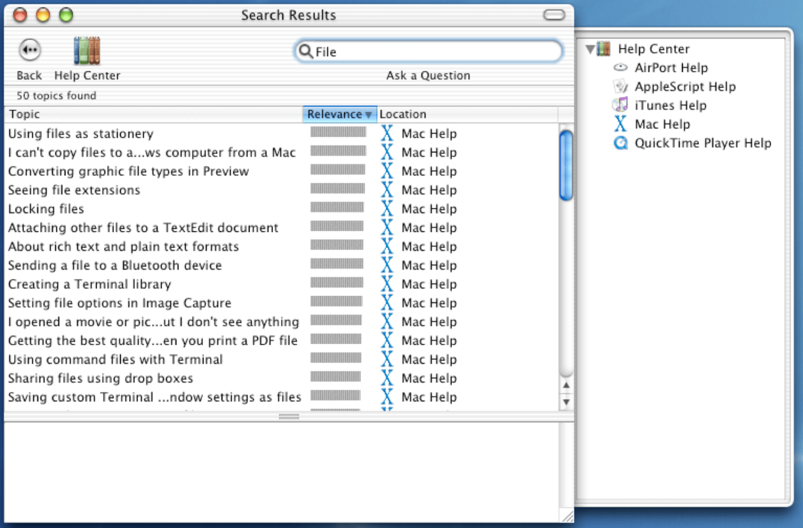Select the AirPort Help icon in sidebar
803x528 pixels.
[620, 67]
